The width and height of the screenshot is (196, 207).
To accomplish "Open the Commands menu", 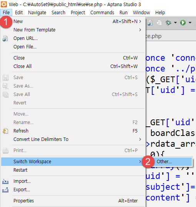I will click(x=102, y=13).
